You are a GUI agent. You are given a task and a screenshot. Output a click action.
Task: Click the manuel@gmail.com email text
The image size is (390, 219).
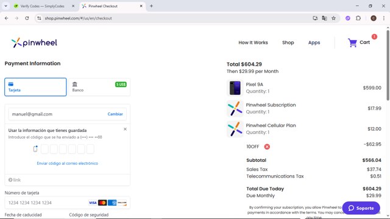coord(32,114)
